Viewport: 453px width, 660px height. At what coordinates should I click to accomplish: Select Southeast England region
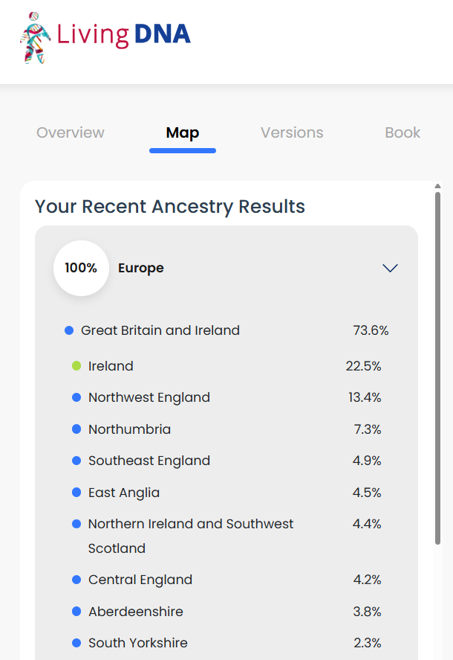(x=226, y=461)
